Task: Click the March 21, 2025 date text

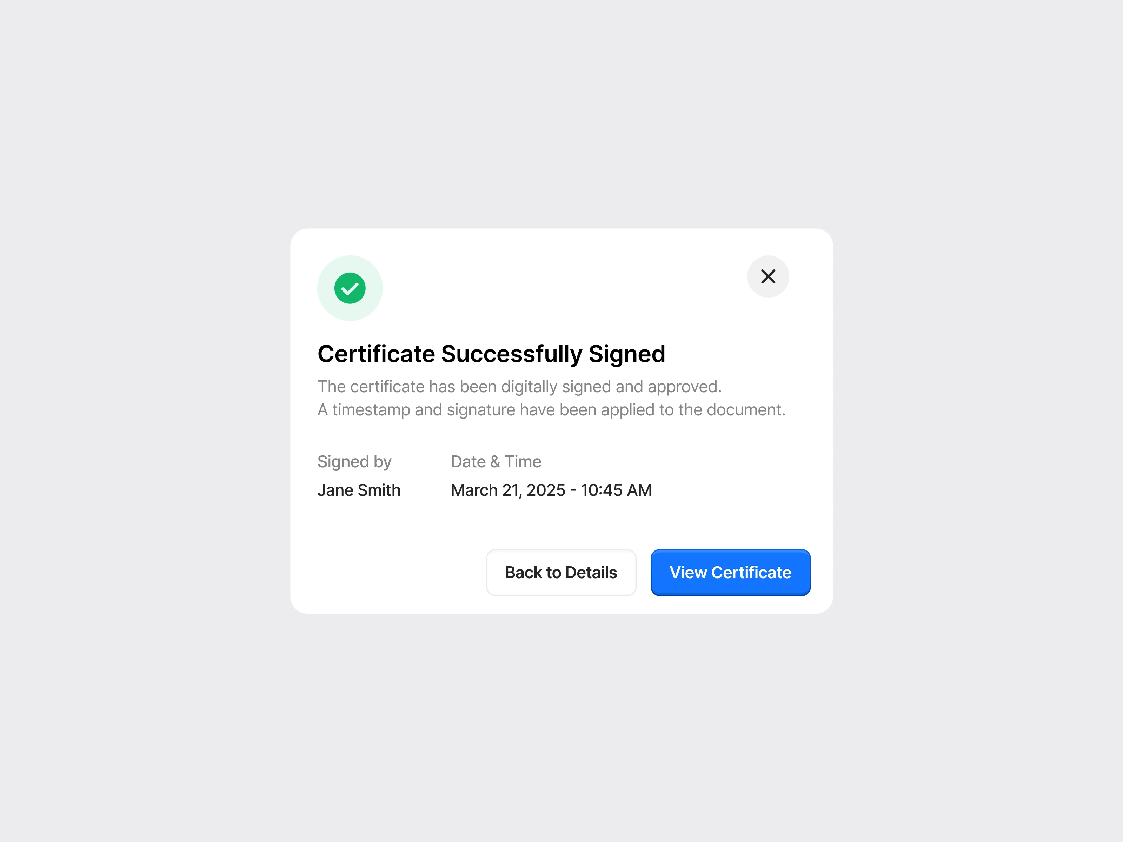Action: click(x=508, y=490)
